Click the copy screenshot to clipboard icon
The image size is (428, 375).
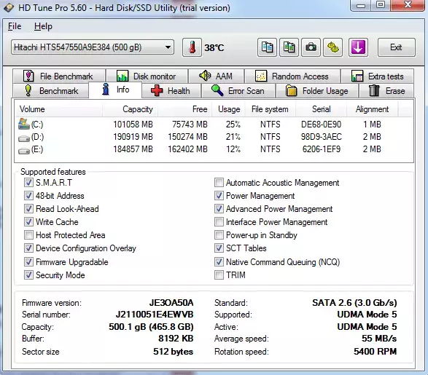point(289,47)
